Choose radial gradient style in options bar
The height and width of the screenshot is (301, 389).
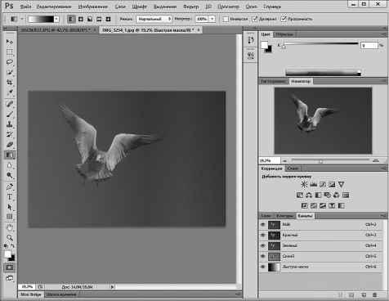(x=81, y=19)
